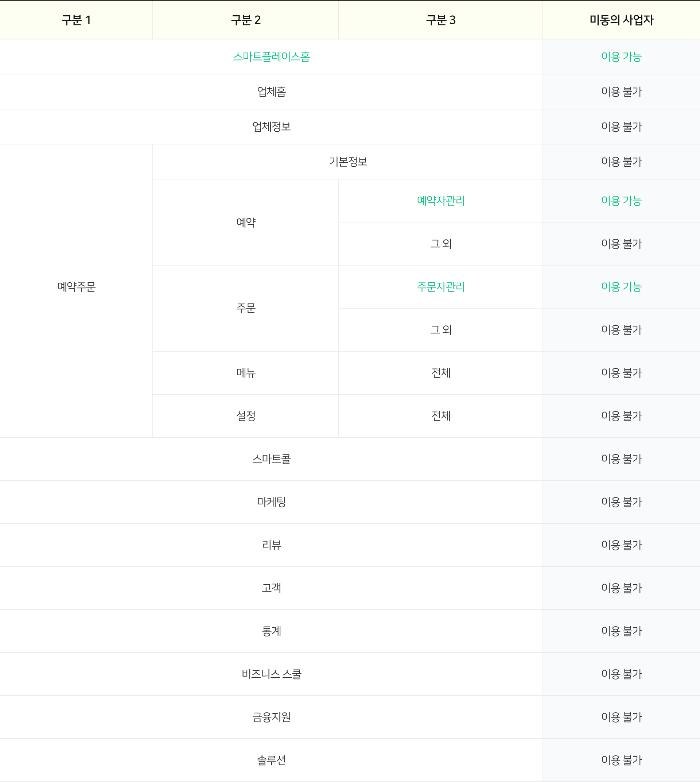Click the 설정 cell in 구분 2
The width and height of the screenshot is (700, 782).
point(246,416)
